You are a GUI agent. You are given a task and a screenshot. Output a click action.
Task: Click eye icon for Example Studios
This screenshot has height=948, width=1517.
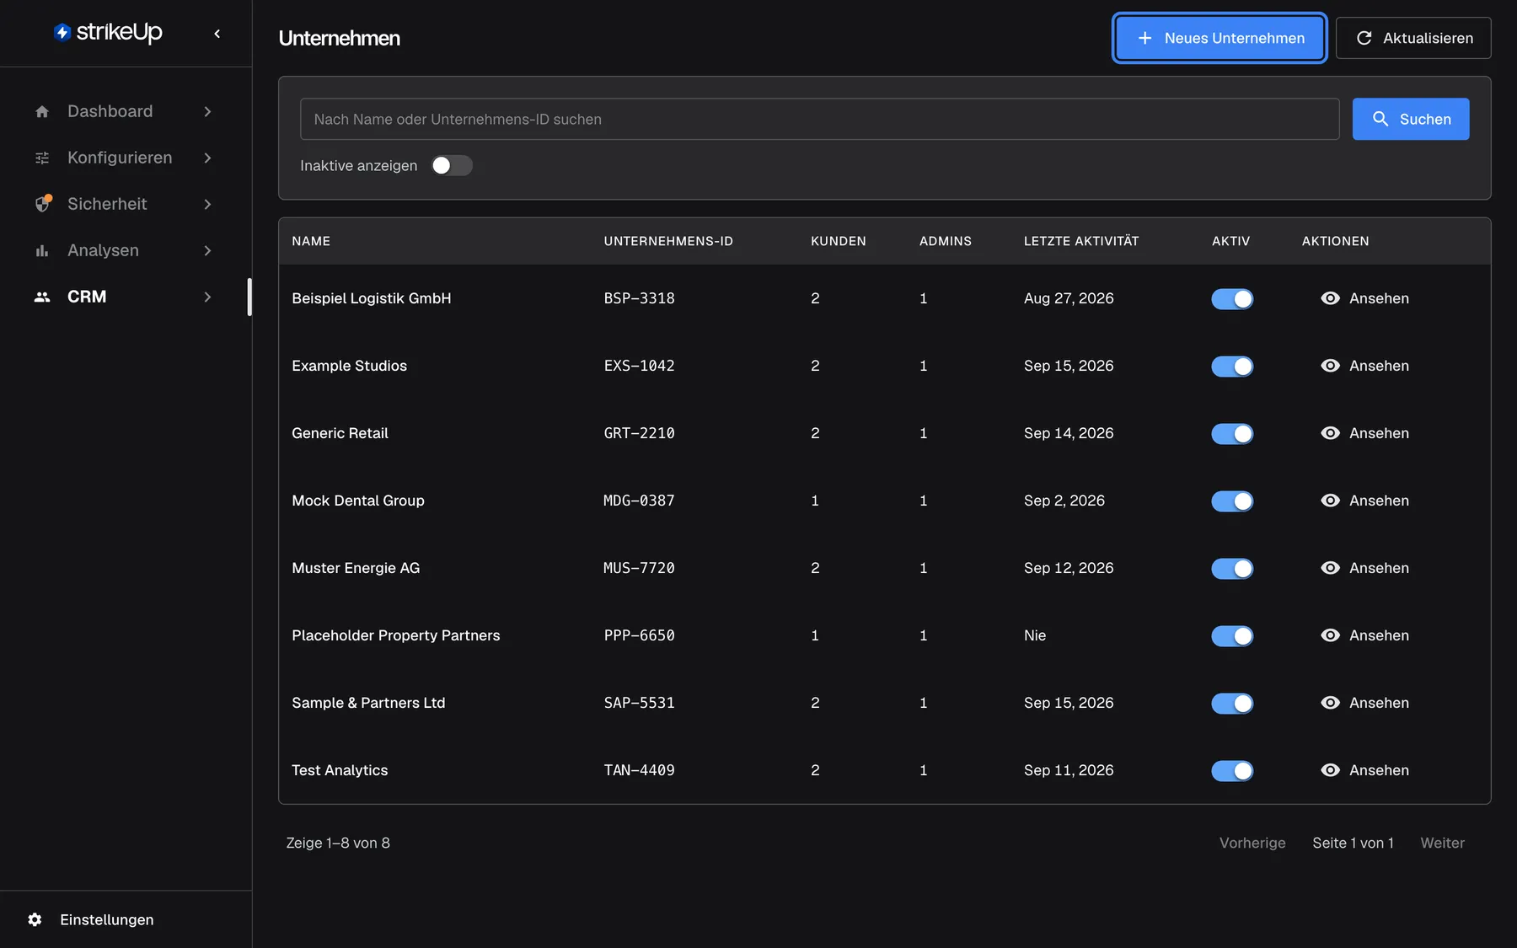(1330, 366)
